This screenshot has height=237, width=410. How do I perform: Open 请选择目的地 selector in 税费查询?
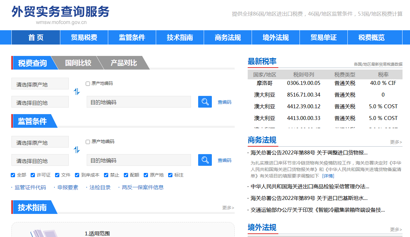pos(40,102)
